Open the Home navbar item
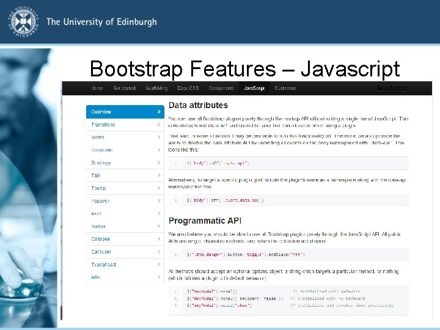The width and height of the screenshot is (440, 330). click(97, 88)
